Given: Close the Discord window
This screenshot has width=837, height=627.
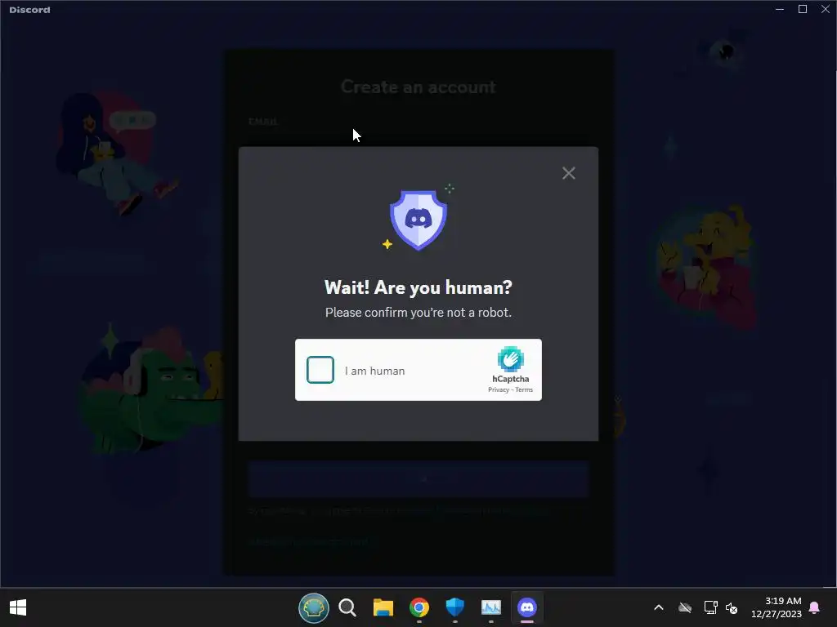Looking at the screenshot, I should tap(826, 9).
